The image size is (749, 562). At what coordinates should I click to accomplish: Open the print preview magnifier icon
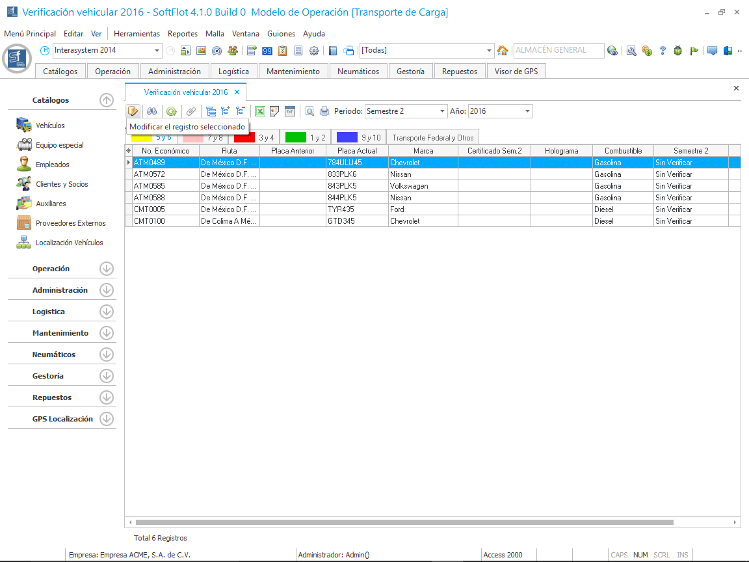point(309,111)
